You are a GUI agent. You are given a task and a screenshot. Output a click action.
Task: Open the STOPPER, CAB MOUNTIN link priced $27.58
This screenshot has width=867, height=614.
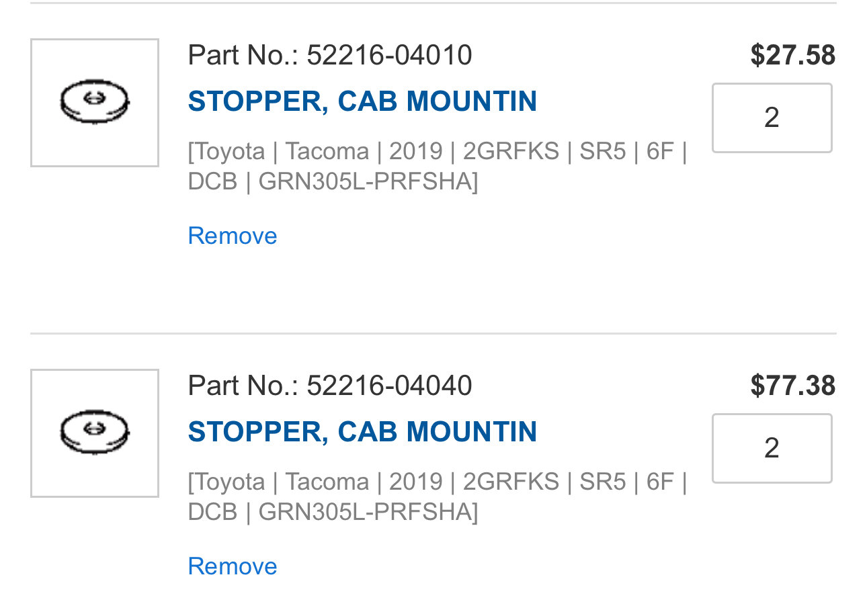tap(362, 101)
